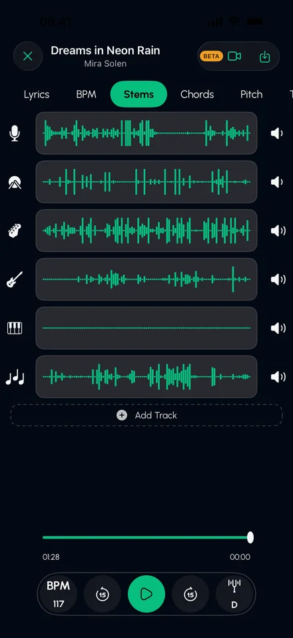Tap the electric guitar stem icon
The width and height of the screenshot is (293, 638).
tap(15, 280)
